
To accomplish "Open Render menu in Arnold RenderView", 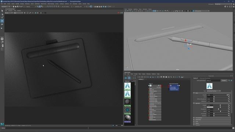I will tap(19, 11).
